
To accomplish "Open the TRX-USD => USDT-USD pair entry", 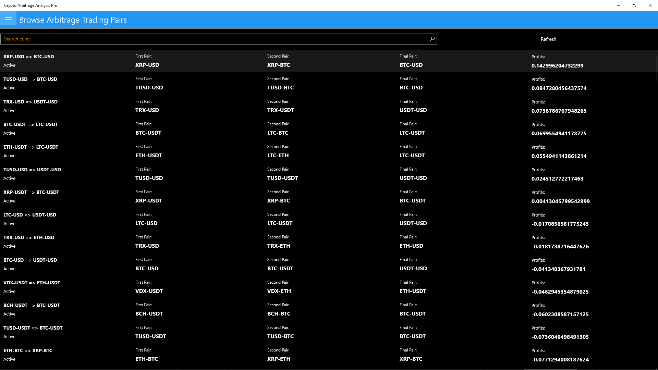I will pyautogui.click(x=31, y=102).
